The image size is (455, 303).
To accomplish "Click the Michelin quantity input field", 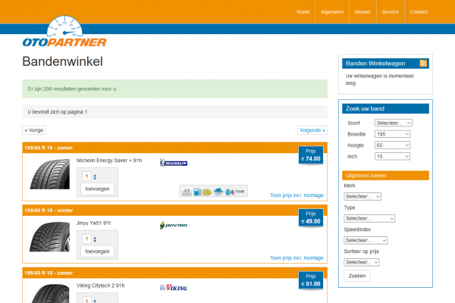I will 86,176.
